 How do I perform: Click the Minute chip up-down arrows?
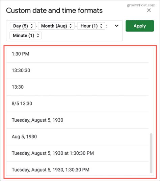coord(38,35)
